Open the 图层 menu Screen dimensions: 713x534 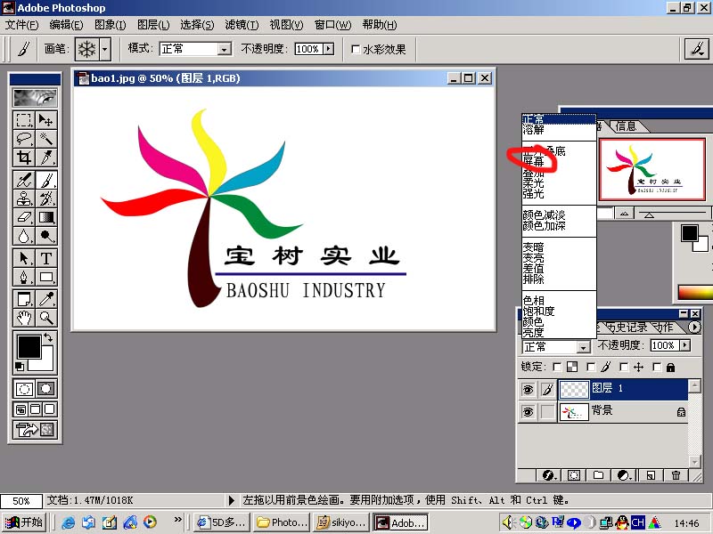(x=153, y=25)
